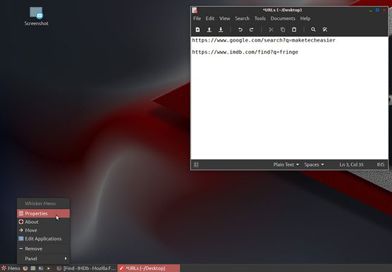This screenshot has height=272, width=392.
Task: Open the Help menu
Action: pyautogui.click(x=305, y=19)
